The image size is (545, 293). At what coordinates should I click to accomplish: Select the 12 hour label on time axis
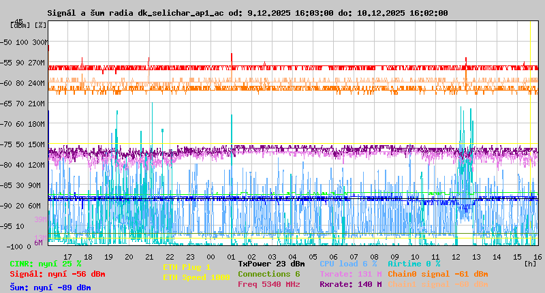pyautogui.click(x=456, y=257)
